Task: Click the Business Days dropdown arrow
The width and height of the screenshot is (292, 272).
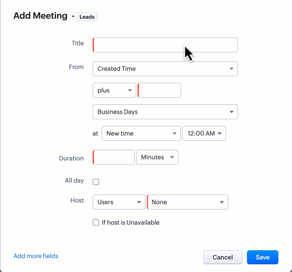Action: (232, 112)
